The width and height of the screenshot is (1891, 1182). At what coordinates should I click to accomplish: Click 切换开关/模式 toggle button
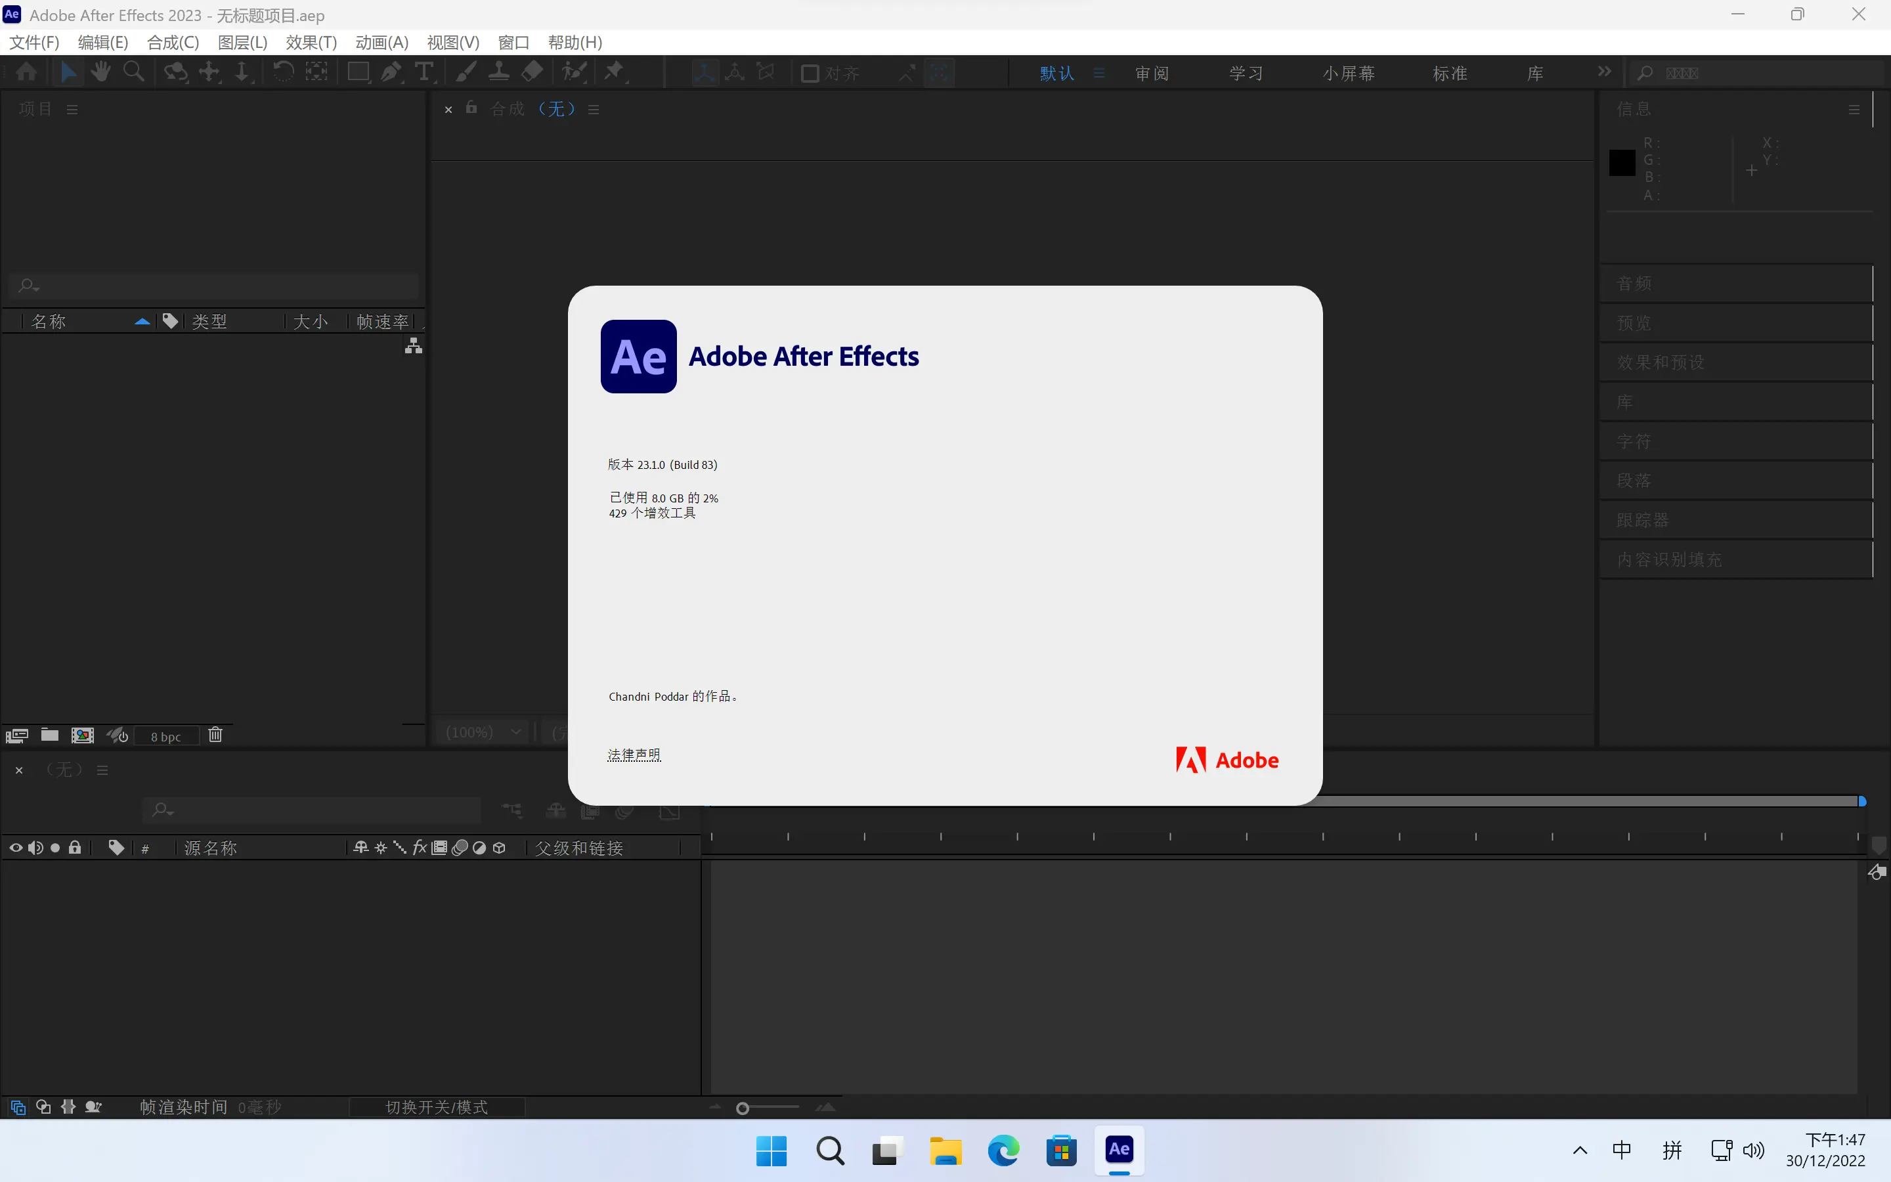[437, 1107]
